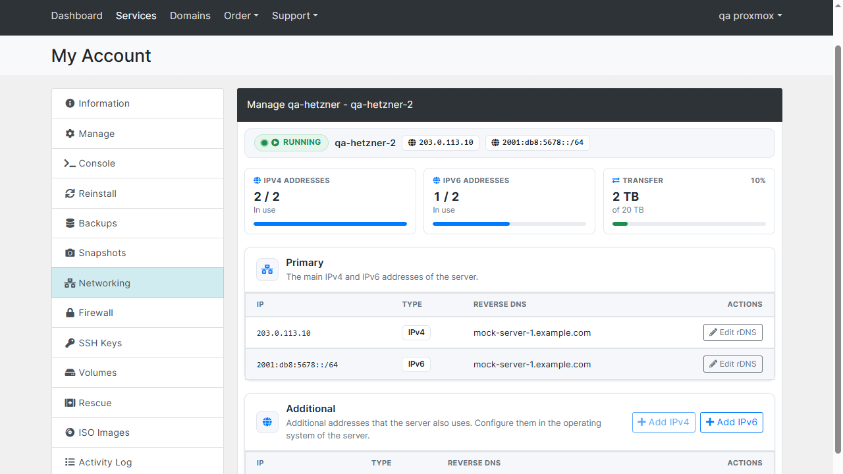Click the Information circle icon in sidebar
This screenshot has height=474, width=843.
tap(70, 103)
